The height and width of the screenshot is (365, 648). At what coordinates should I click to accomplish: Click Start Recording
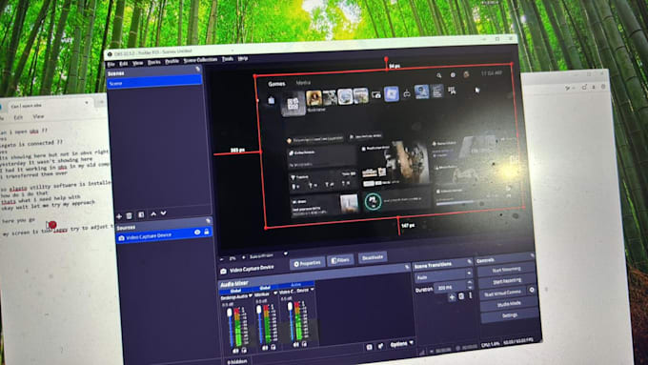pyautogui.click(x=507, y=281)
